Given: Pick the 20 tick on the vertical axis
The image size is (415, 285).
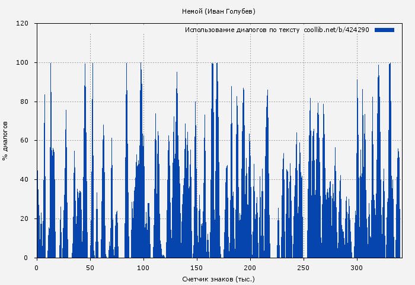Looking at the screenshot, I should coord(24,218).
